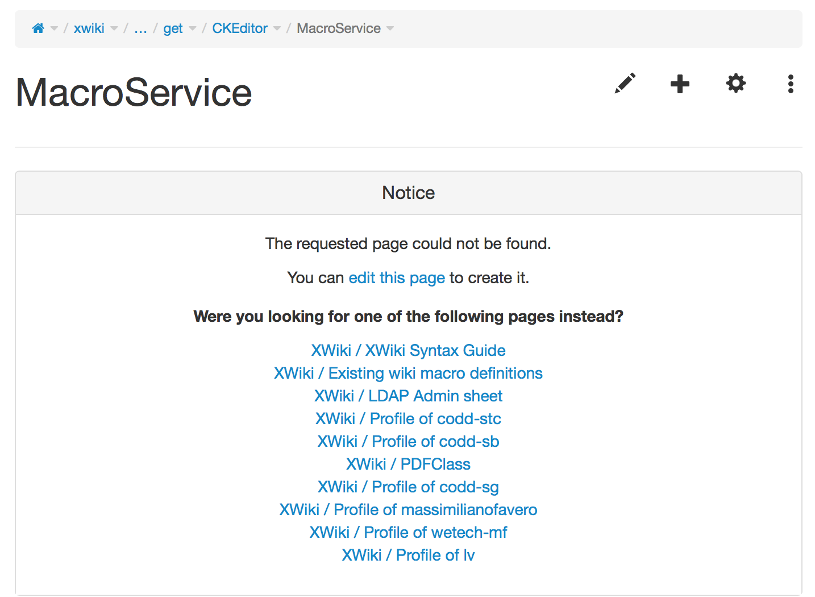Go to the CKEditor breadcrumb link
This screenshot has width=815, height=597.
(240, 28)
